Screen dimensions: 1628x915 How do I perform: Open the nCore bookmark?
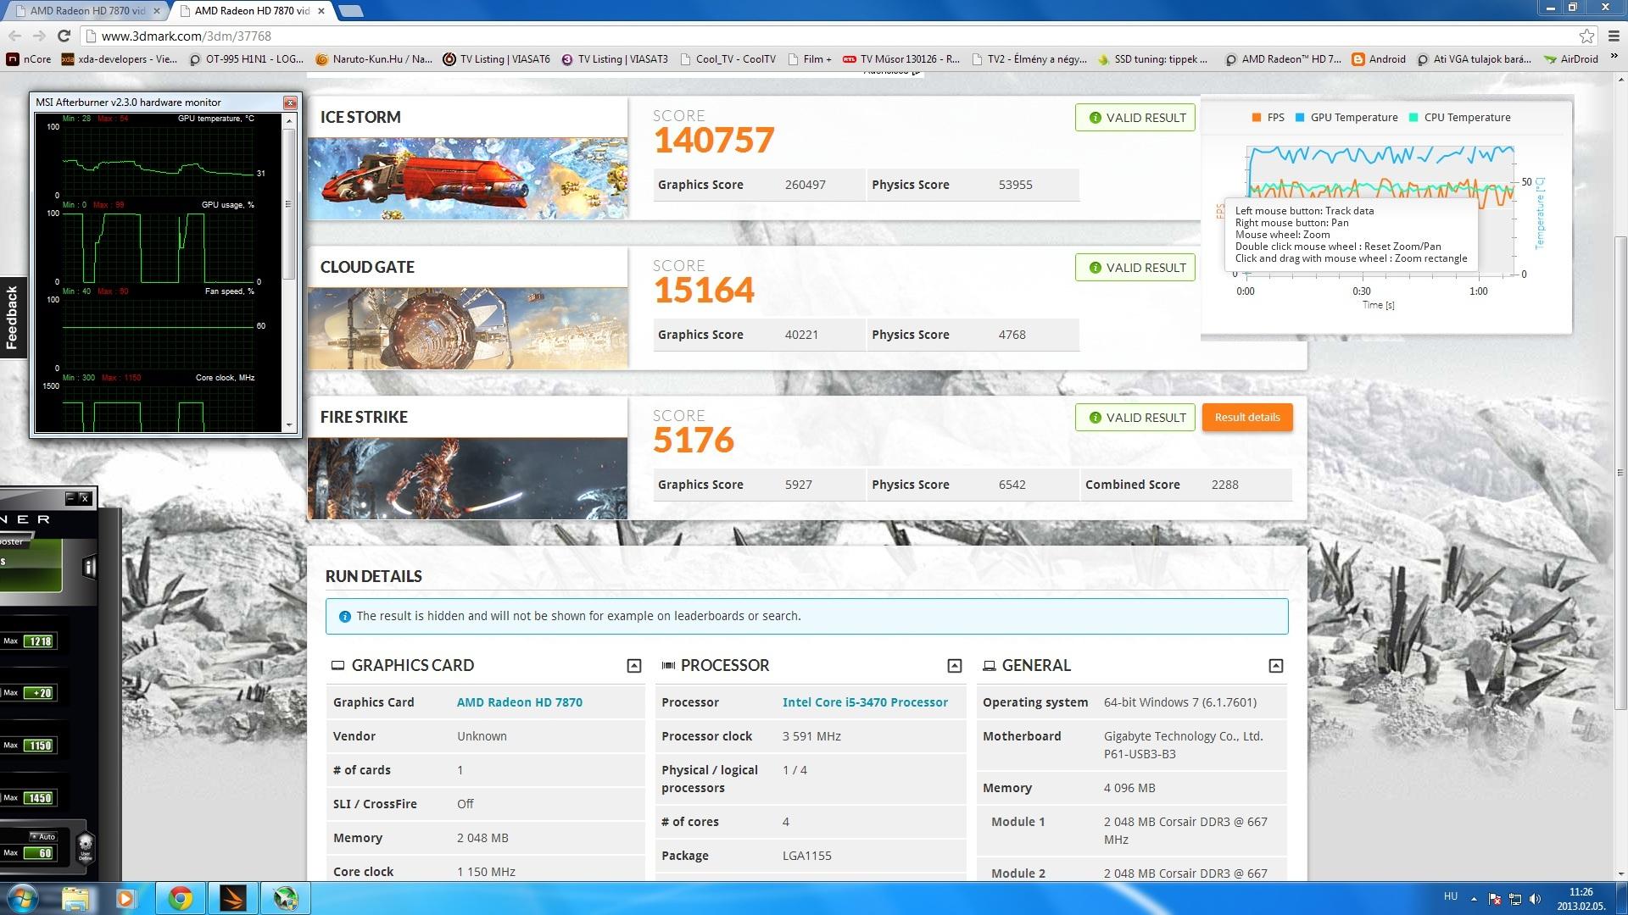coord(29,59)
